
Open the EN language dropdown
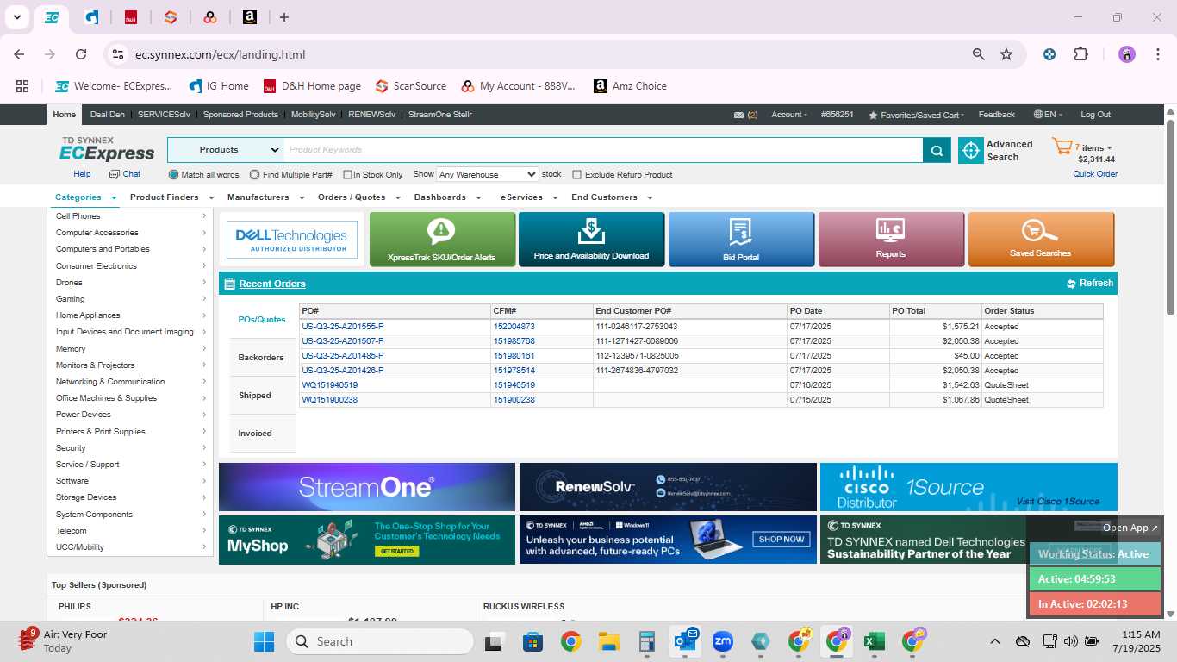click(x=1049, y=115)
